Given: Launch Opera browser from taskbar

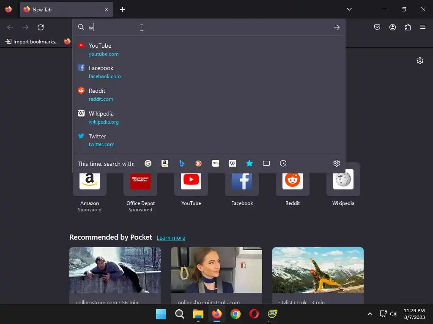Looking at the screenshot, I should [254, 314].
